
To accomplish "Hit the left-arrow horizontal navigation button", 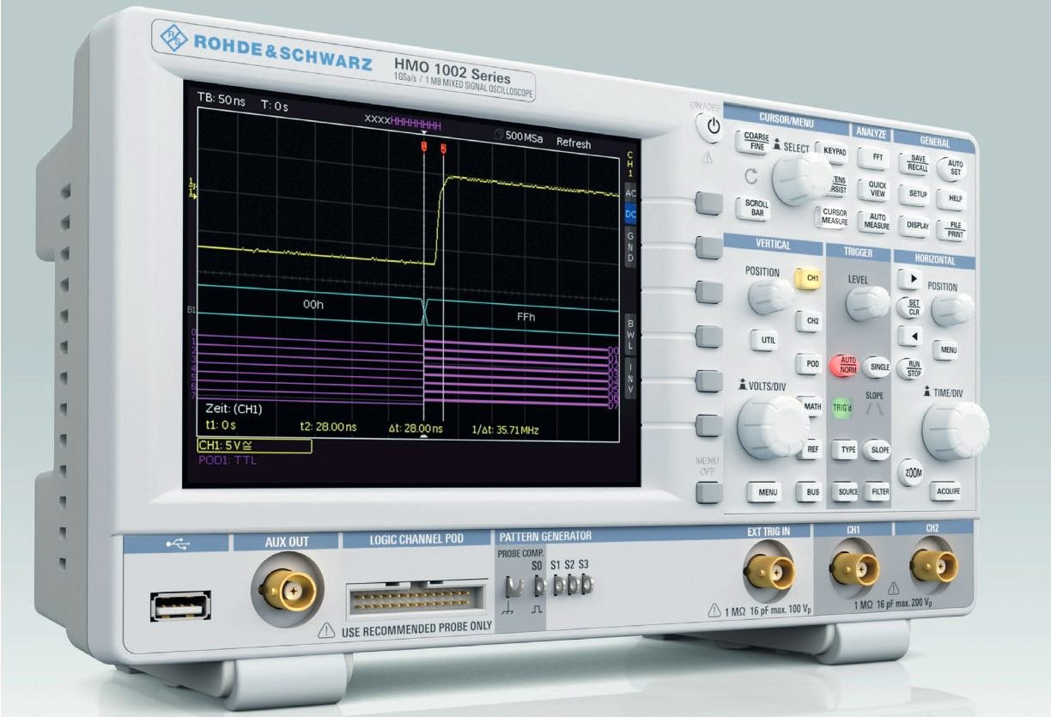I will click(x=909, y=337).
